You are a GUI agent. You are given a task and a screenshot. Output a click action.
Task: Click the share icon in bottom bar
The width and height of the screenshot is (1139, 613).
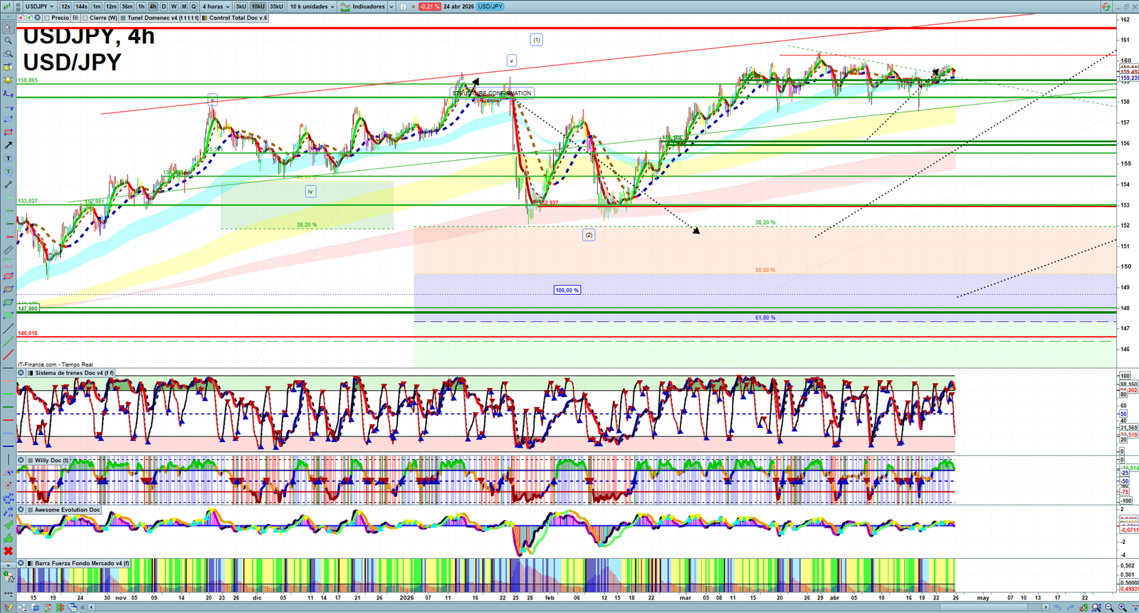pyautogui.click(x=23, y=607)
